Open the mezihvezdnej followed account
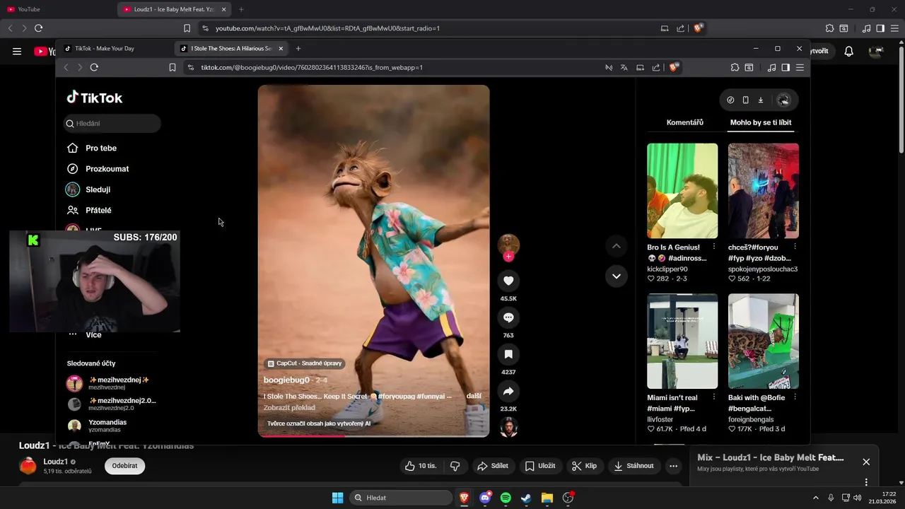The image size is (905, 509). tap(112, 383)
